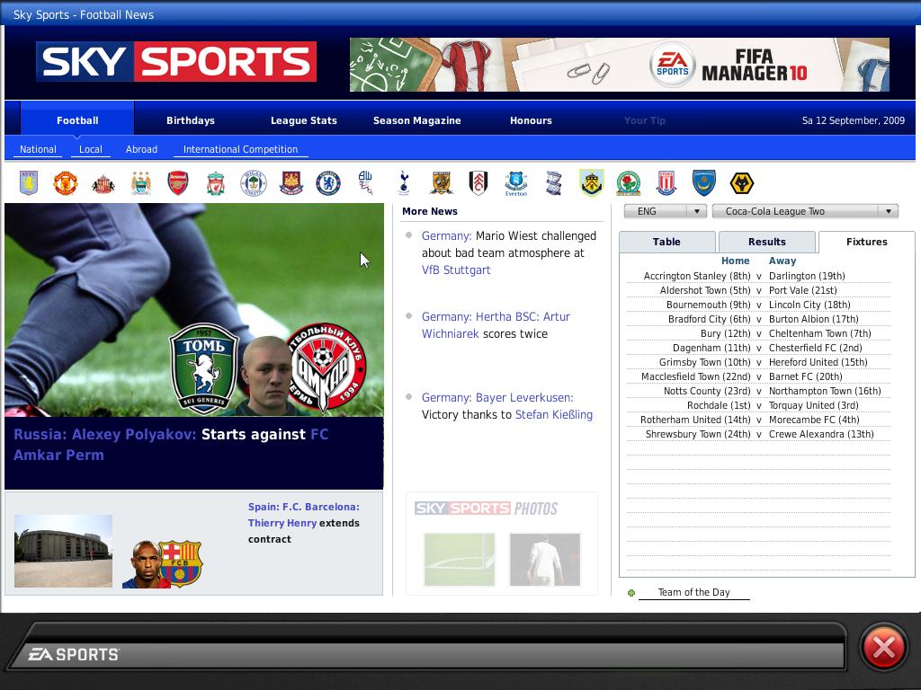
Task: Switch to the Table tab
Action: 666,242
